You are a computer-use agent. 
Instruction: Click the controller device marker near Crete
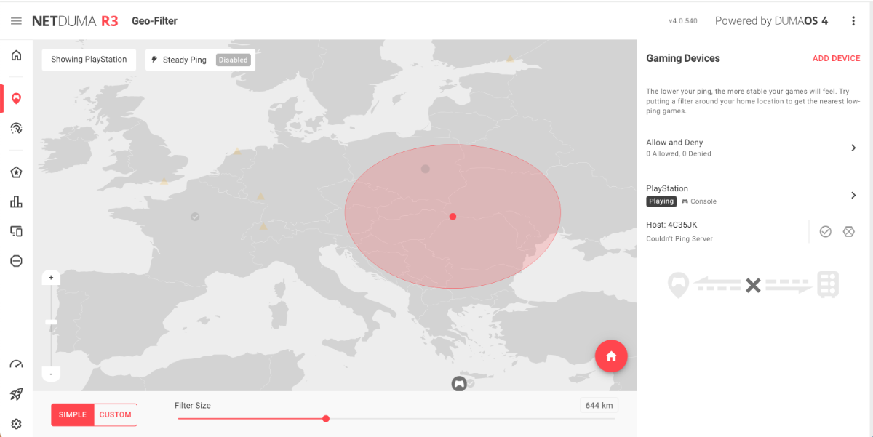pyautogui.click(x=459, y=383)
